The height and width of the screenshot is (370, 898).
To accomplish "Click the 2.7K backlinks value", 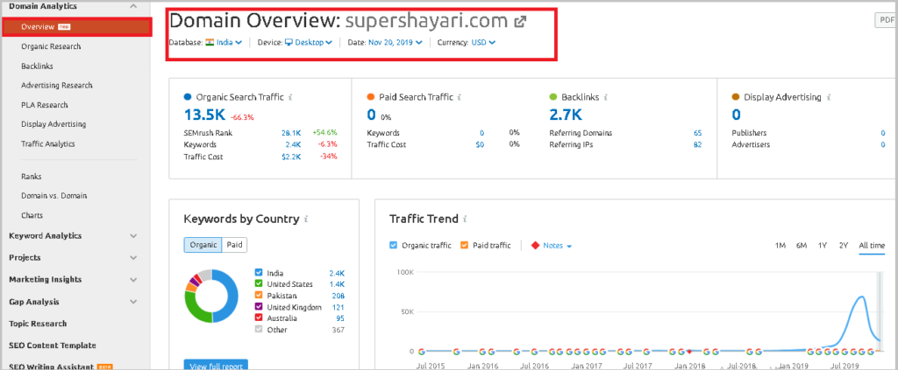I will point(566,115).
